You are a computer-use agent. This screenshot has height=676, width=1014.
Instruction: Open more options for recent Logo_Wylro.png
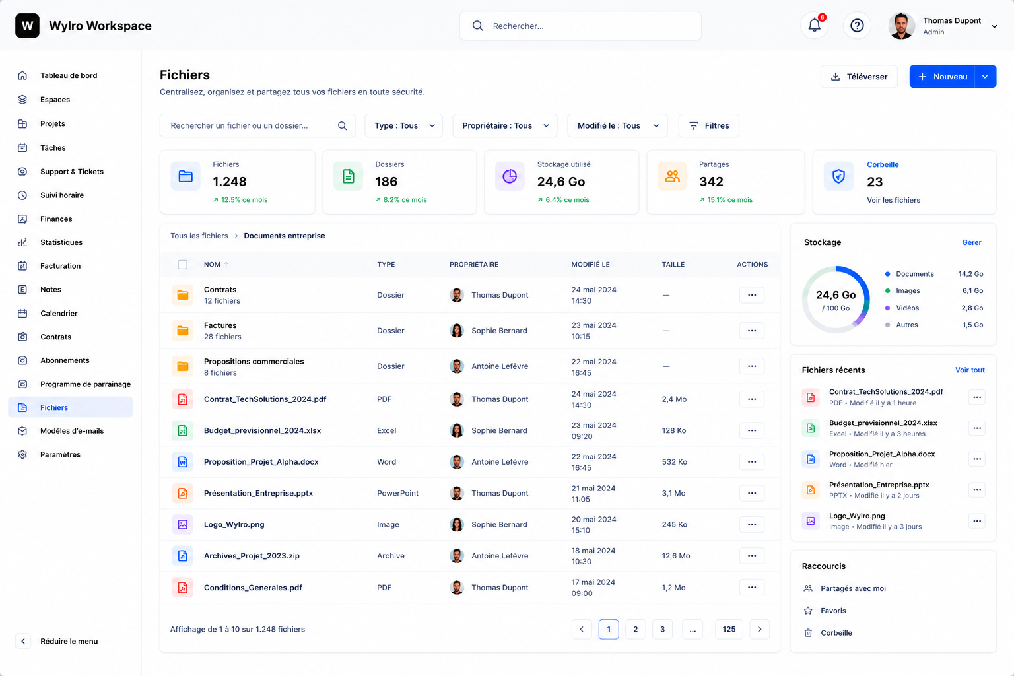coord(977,521)
